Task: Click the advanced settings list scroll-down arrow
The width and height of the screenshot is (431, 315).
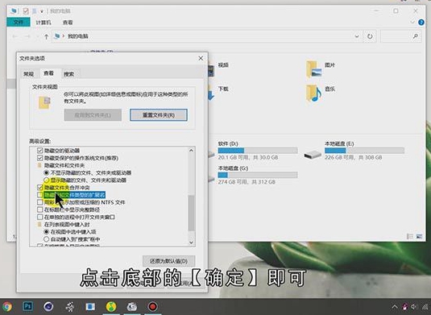Action: (x=191, y=242)
